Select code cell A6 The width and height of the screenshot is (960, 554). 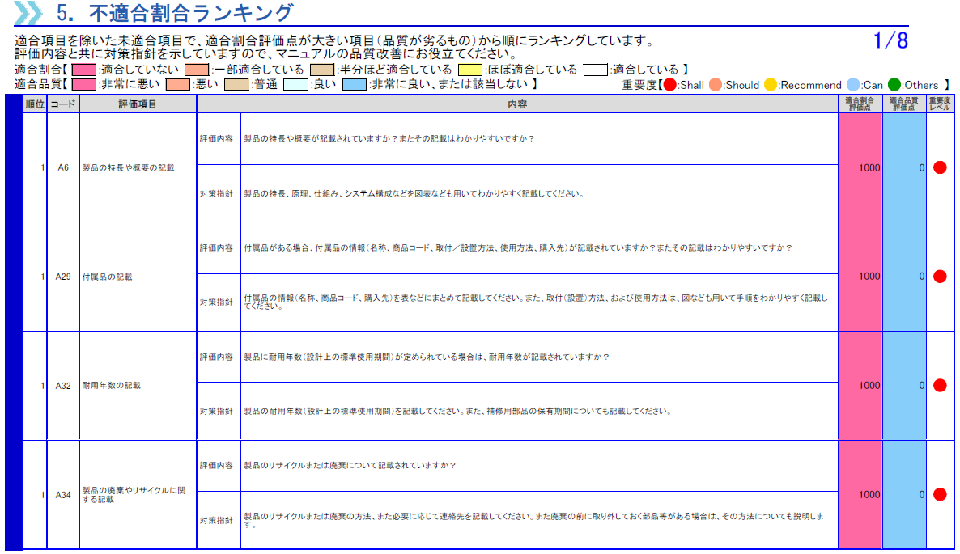click(63, 167)
